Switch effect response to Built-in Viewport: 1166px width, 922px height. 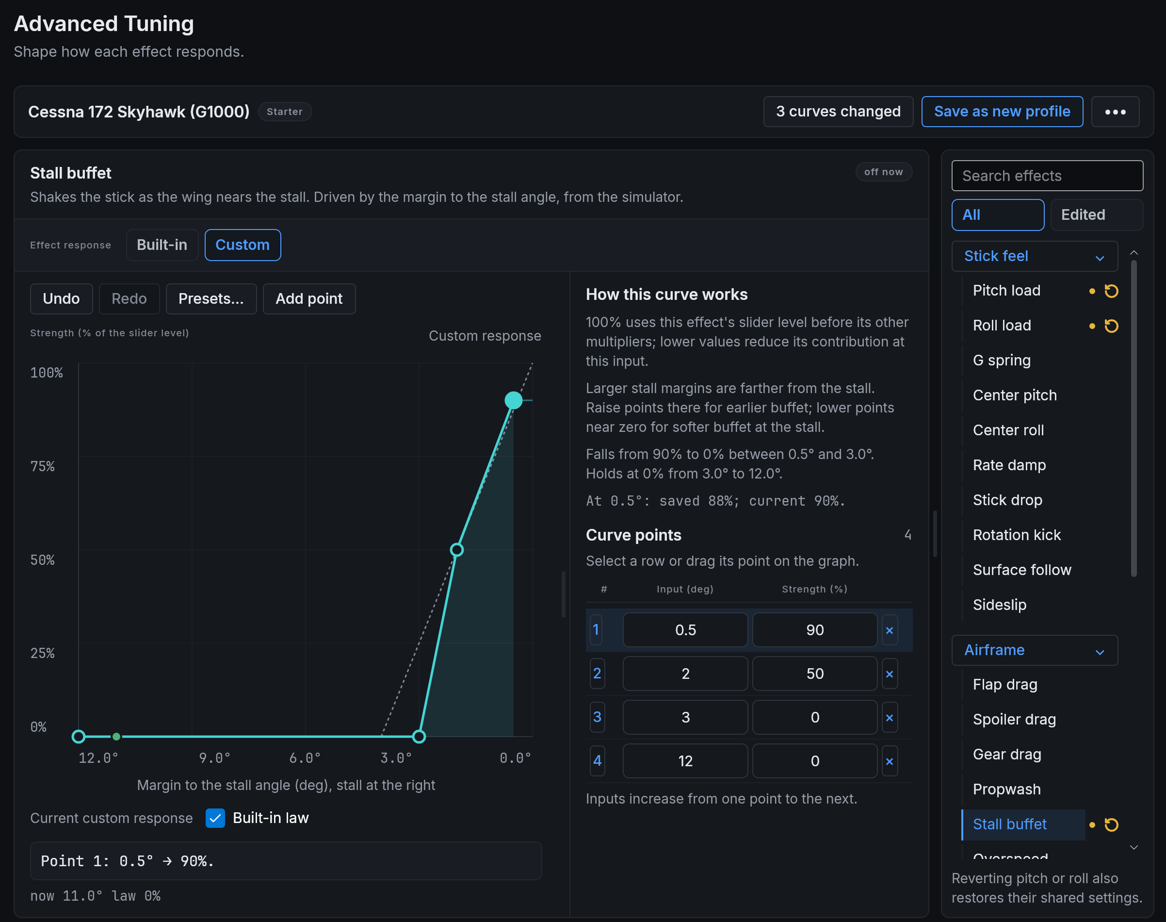162,245
